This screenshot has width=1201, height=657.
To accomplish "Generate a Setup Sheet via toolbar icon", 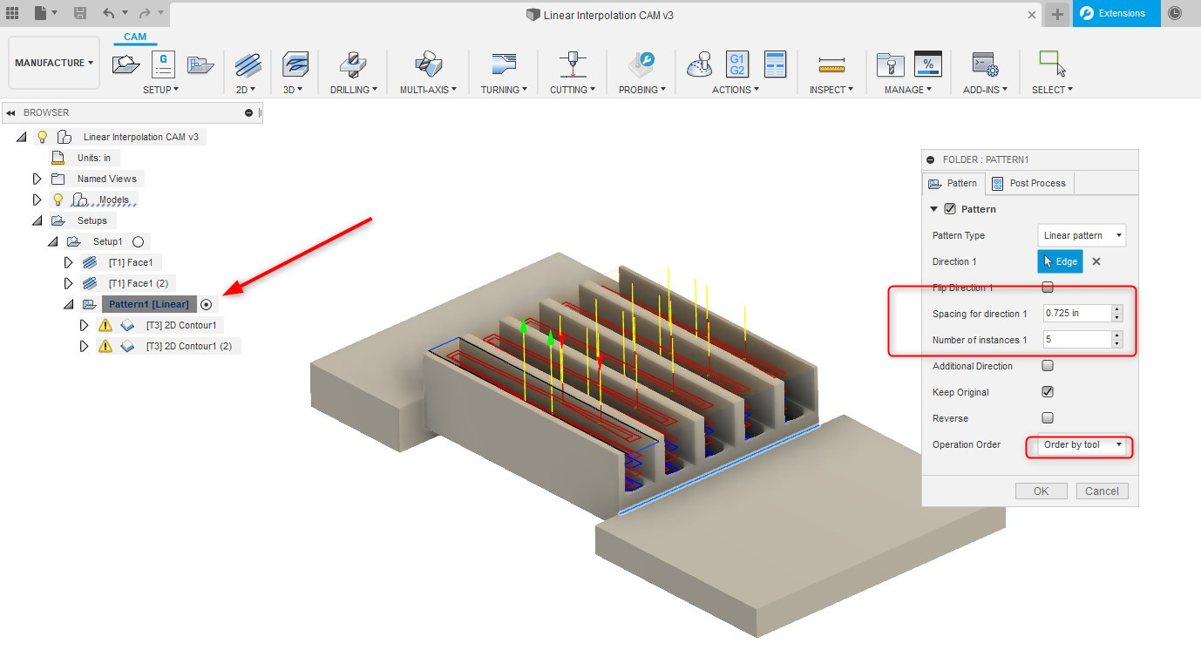I will (x=775, y=64).
